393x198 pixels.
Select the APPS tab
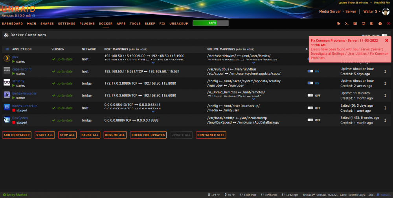click(x=121, y=24)
